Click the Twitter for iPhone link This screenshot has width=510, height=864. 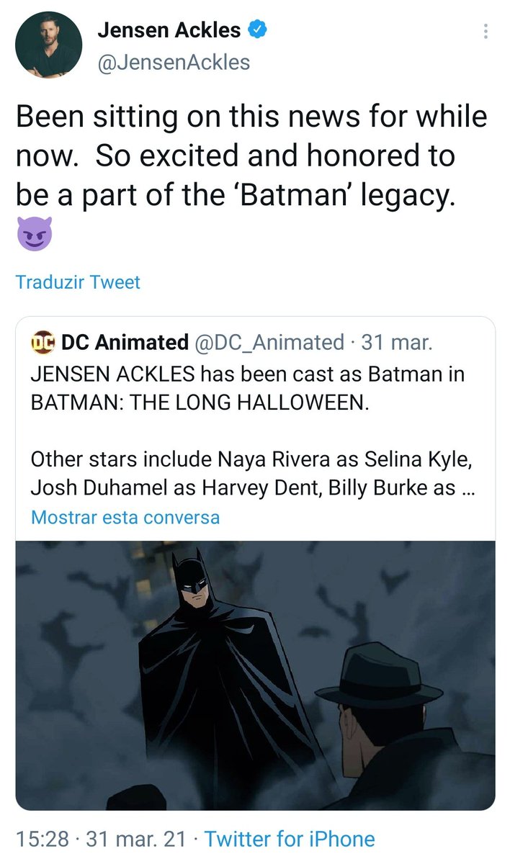(x=290, y=839)
